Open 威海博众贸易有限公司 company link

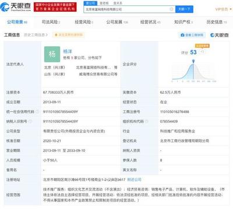(x=96, y=74)
